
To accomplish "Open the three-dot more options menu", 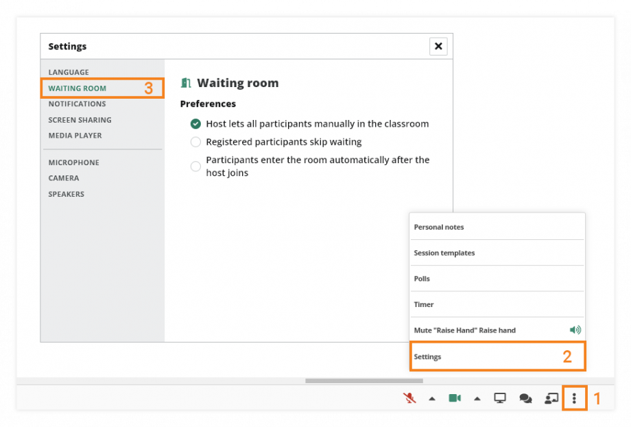I will tap(574, 398).
